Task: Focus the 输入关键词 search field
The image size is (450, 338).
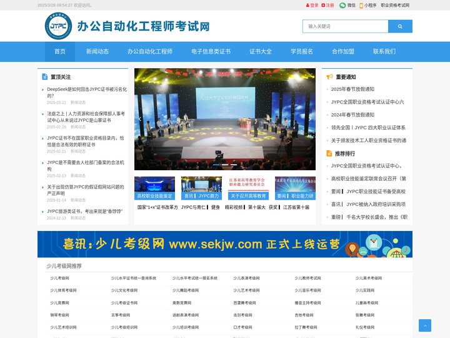Action: point(345,26)
